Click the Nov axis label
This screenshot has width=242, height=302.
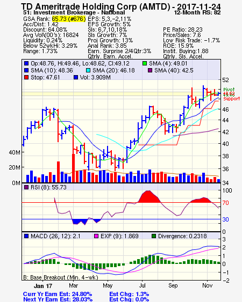207,285
